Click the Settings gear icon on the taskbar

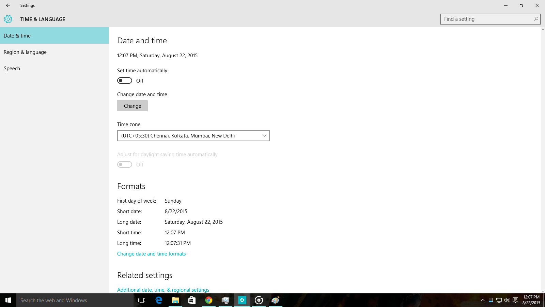tap(242, 300)
